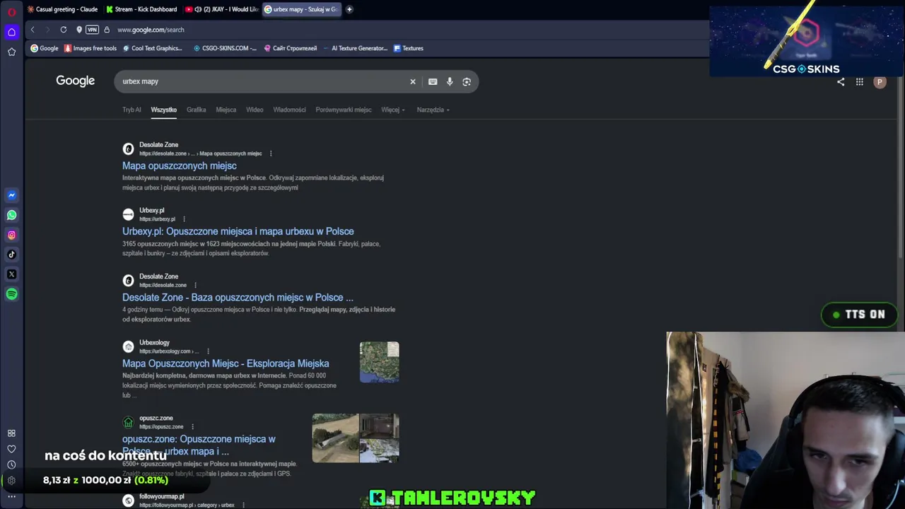Screen dimensions: 905x509
Task: Open the three-dot menu beside desolate.zone homepage URL
Action: tap(195, 285)
